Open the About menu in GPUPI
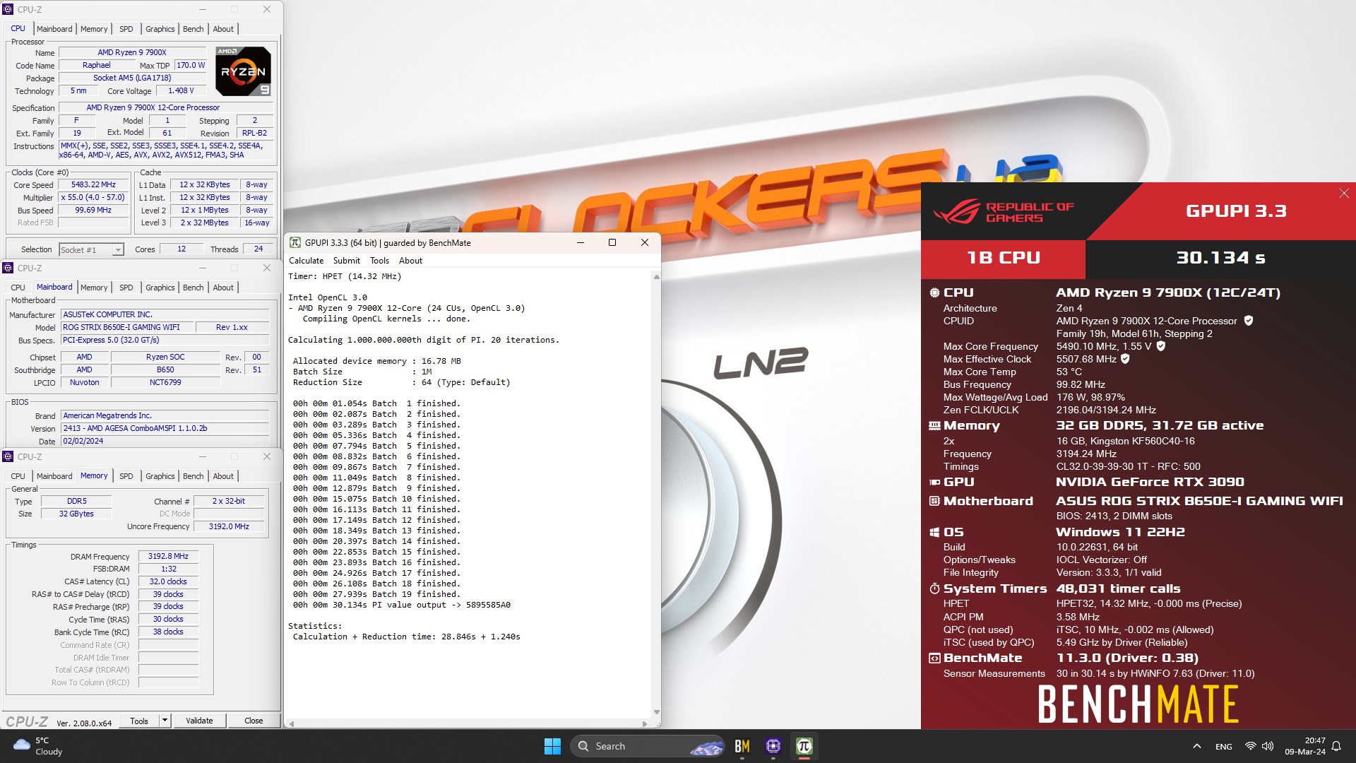Viewport: 1356px width, 763px height. coord(410,261)
